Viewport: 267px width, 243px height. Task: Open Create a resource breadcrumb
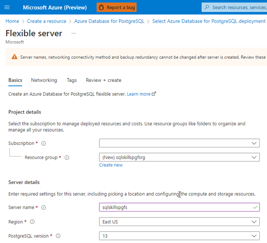click(47, 21)
